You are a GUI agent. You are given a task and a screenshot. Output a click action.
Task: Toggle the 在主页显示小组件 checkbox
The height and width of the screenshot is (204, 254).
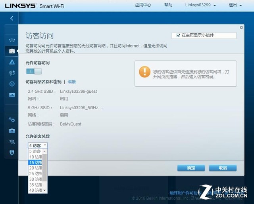click(178, 35)
